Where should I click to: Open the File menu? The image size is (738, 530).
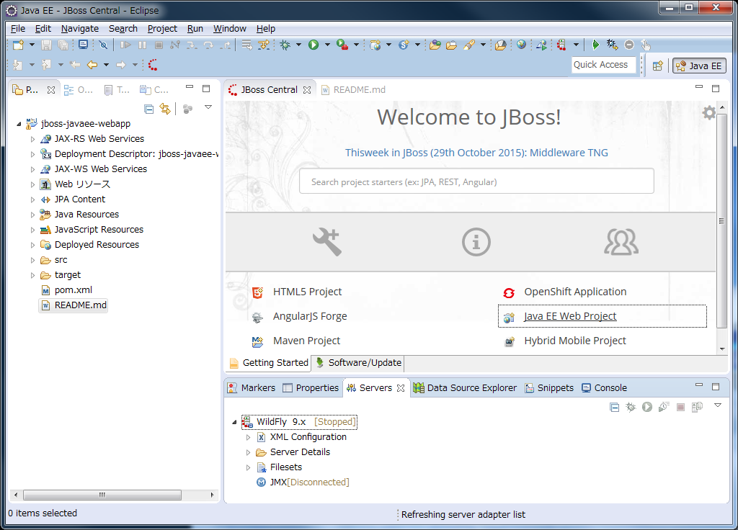pyautogui.click(x=18, y=29)
